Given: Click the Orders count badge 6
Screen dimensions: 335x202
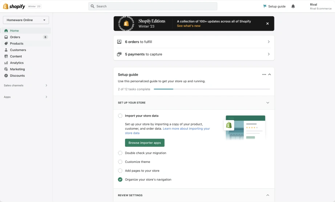Looking at the screenshot, I should coord(45,37).
